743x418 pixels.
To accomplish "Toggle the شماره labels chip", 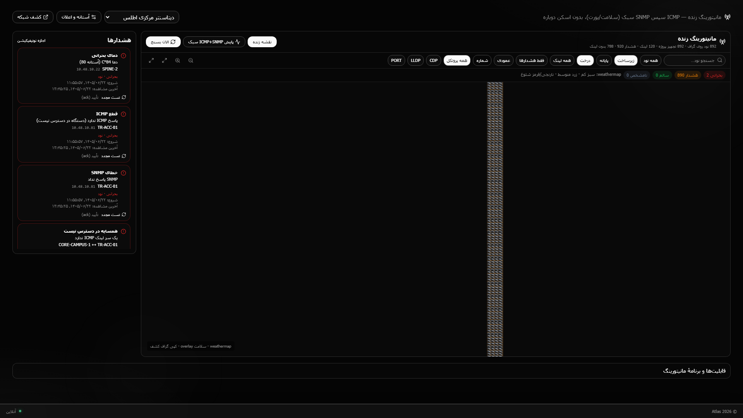I will (482, 60).
